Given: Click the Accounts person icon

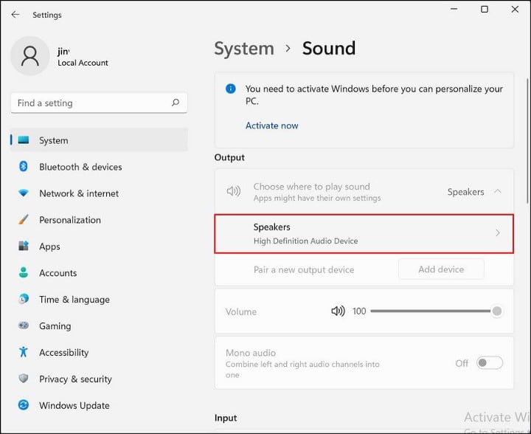Looking at the screenshot, I should coord(24,272).
